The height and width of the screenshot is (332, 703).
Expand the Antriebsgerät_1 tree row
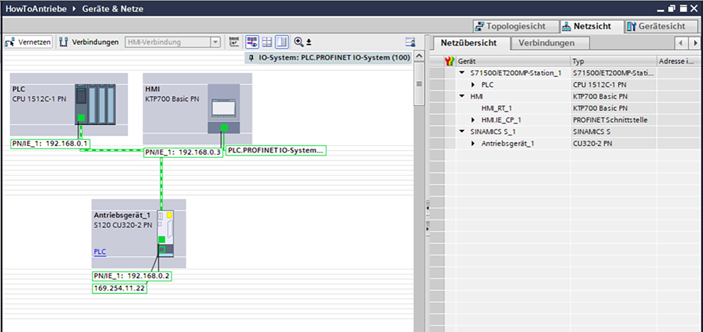[x=473, y=144]
